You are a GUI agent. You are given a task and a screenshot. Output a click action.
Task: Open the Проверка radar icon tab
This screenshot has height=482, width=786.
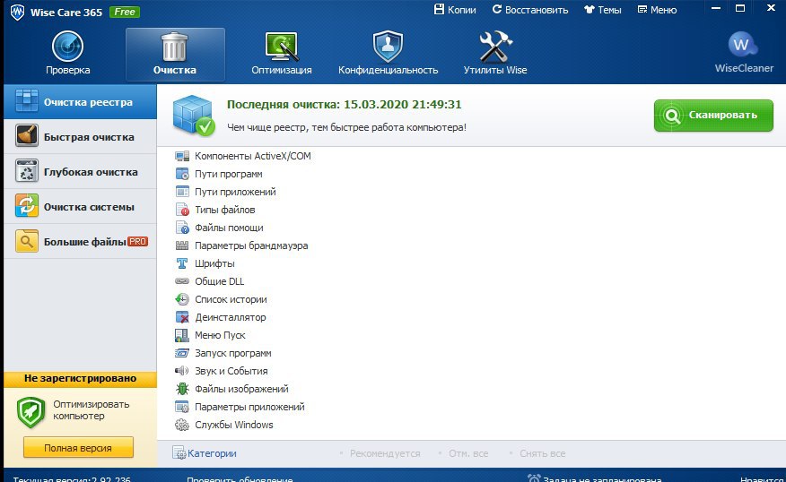(x=67, y=53)
